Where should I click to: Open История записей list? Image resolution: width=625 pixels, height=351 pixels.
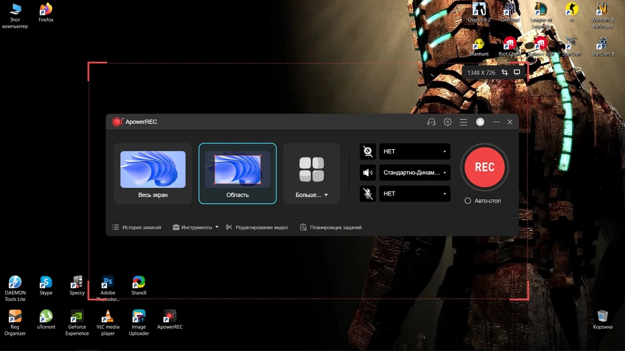pos(136,227)
